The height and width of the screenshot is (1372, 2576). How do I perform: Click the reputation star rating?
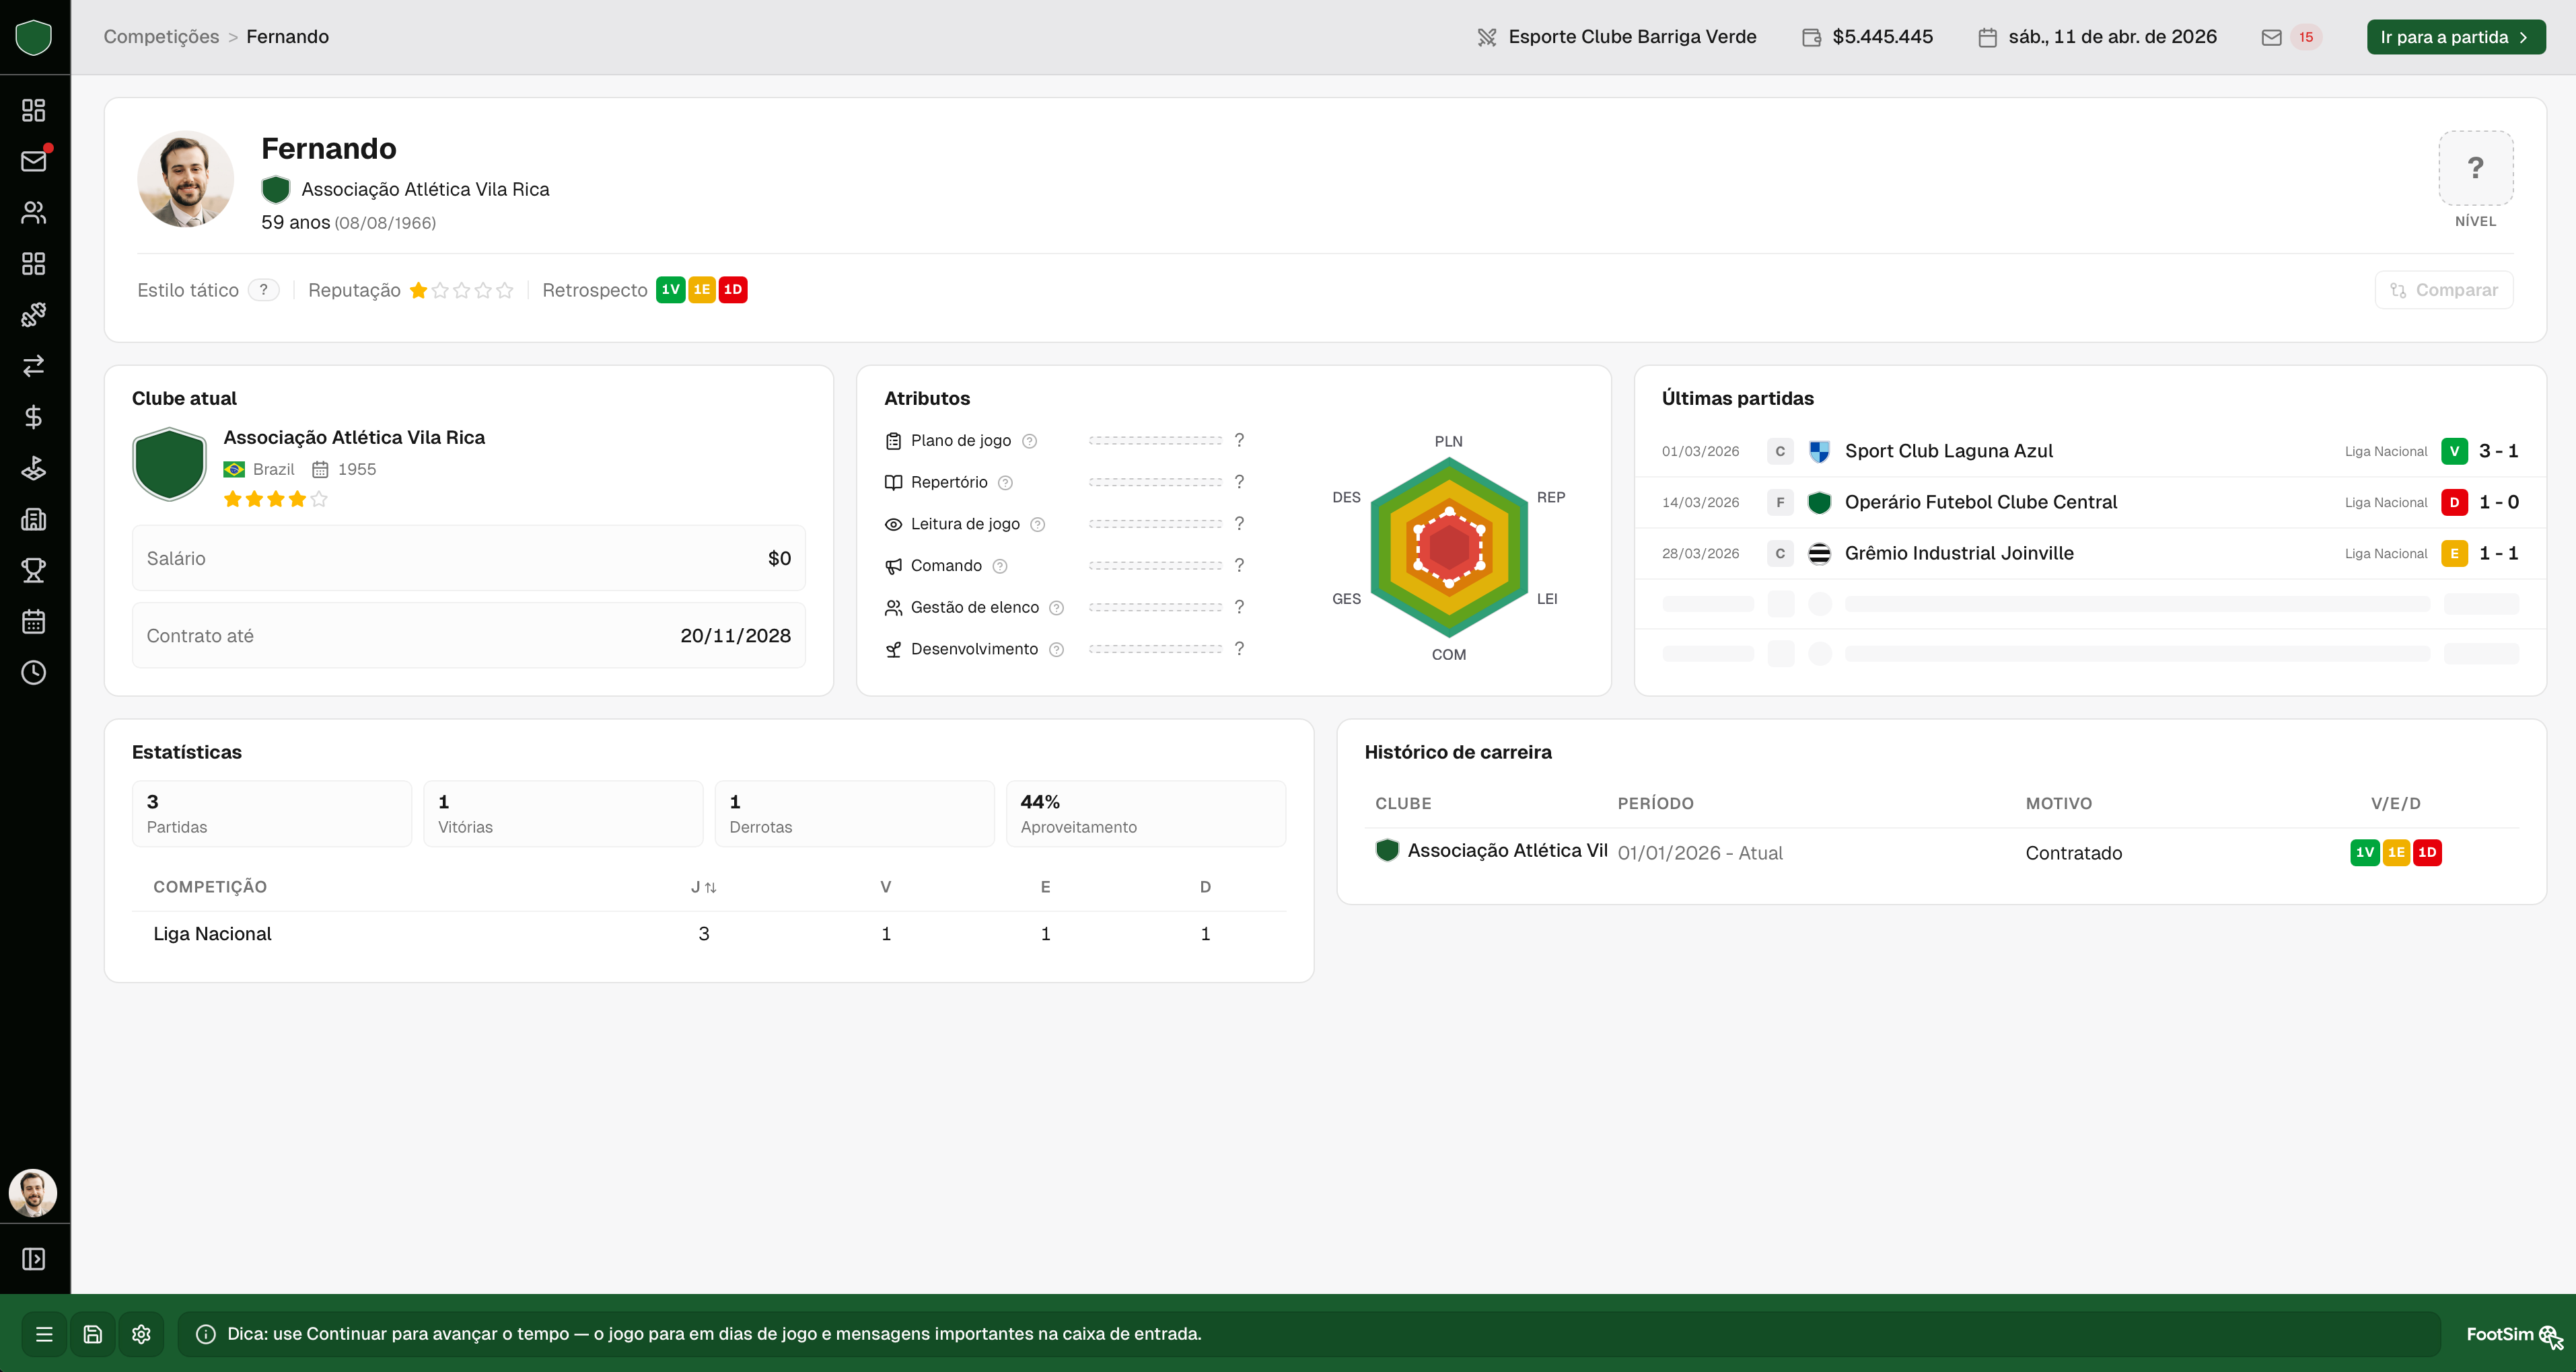461,290
